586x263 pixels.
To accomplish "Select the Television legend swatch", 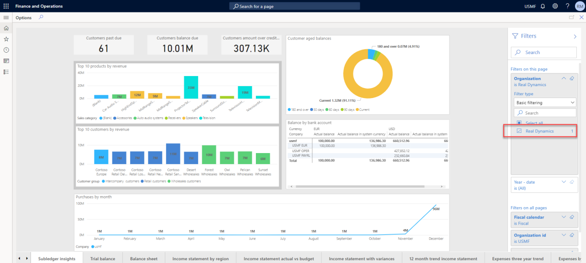I will pyautogui.click(x=201, y=118).
